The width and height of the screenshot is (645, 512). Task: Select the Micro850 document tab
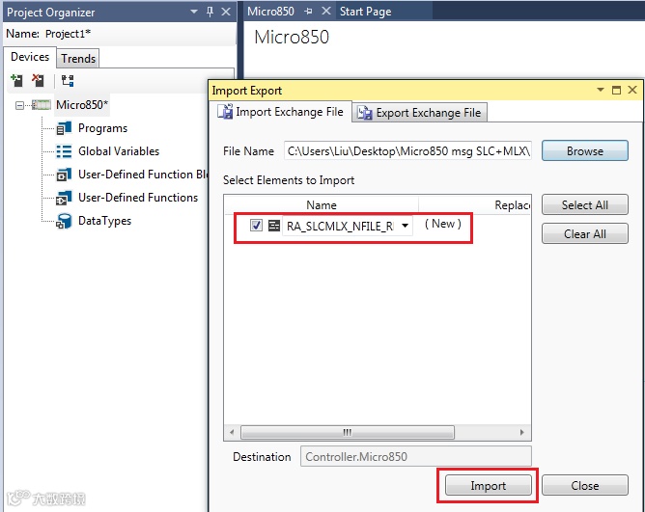click(x=270, y=12)
